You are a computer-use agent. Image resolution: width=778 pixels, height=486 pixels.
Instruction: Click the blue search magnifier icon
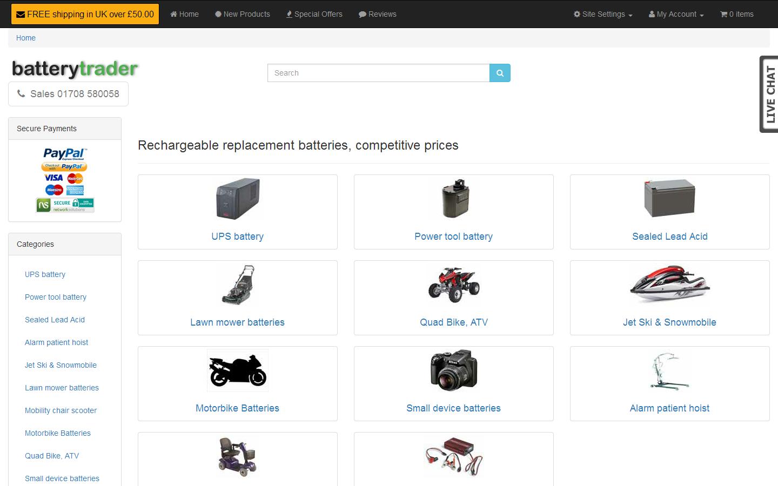click(x=499, y=72)
